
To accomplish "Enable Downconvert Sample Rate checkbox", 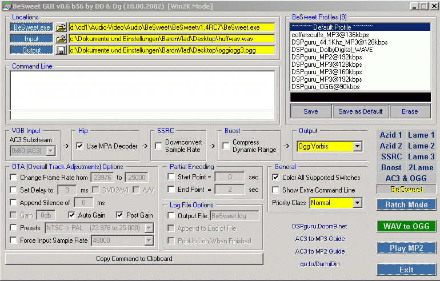I will (158, 146).
